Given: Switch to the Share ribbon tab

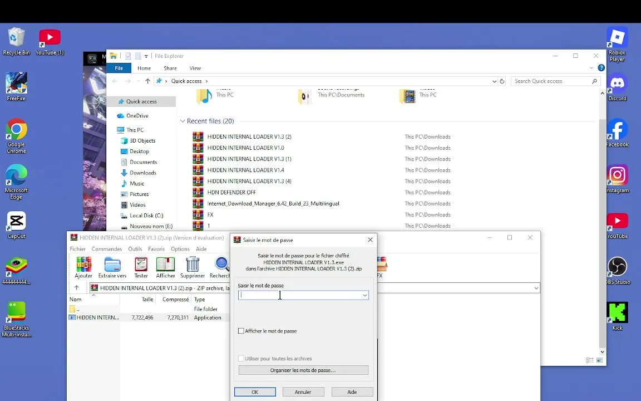Looking at the screenshot, I should tap(170, 68).
